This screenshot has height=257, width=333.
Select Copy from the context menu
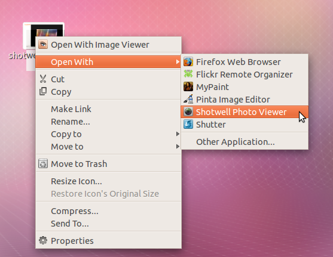point(108,91)
